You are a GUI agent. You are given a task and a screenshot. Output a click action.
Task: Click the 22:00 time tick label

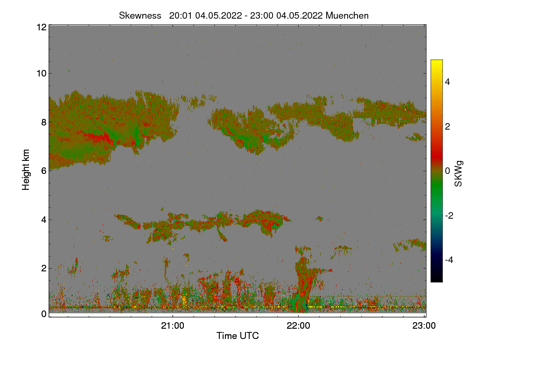coord(298,326)
